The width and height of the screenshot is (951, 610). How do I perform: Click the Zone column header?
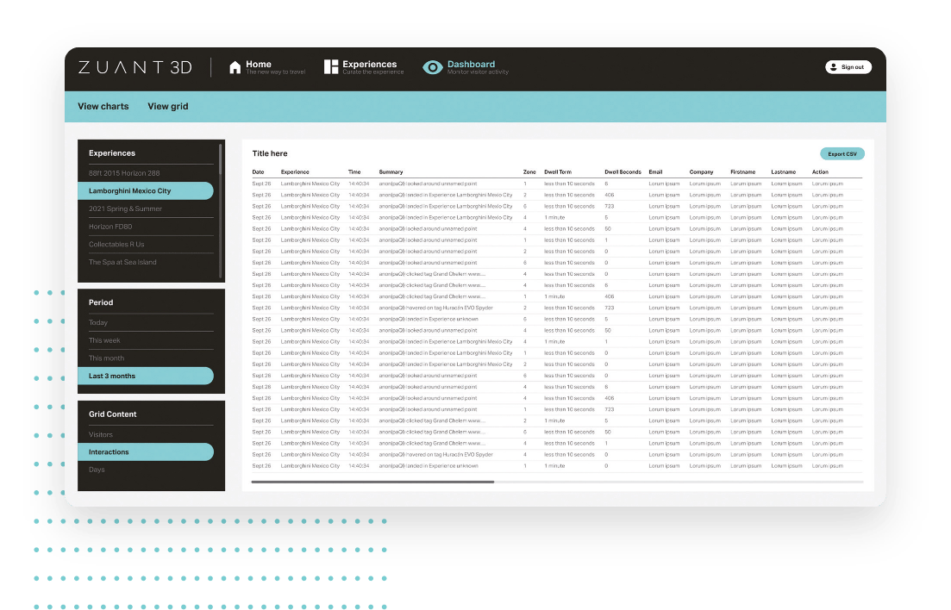pos(529,172)
